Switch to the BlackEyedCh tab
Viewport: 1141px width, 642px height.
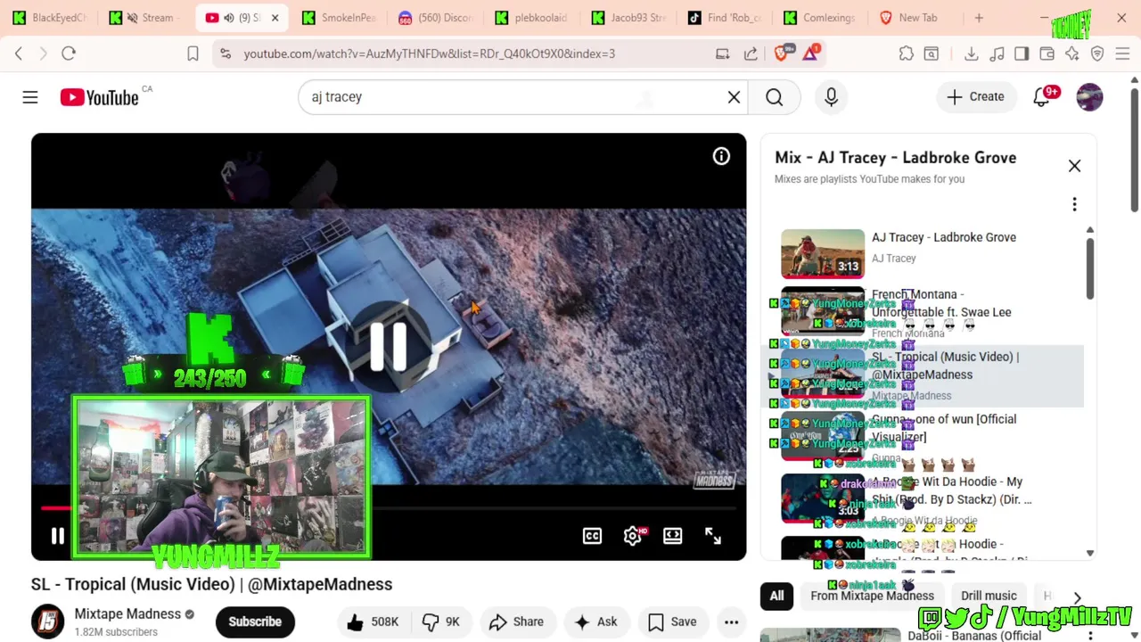tap(50, 18)
